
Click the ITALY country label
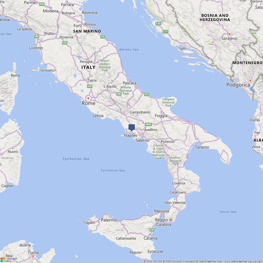(88, 67)
